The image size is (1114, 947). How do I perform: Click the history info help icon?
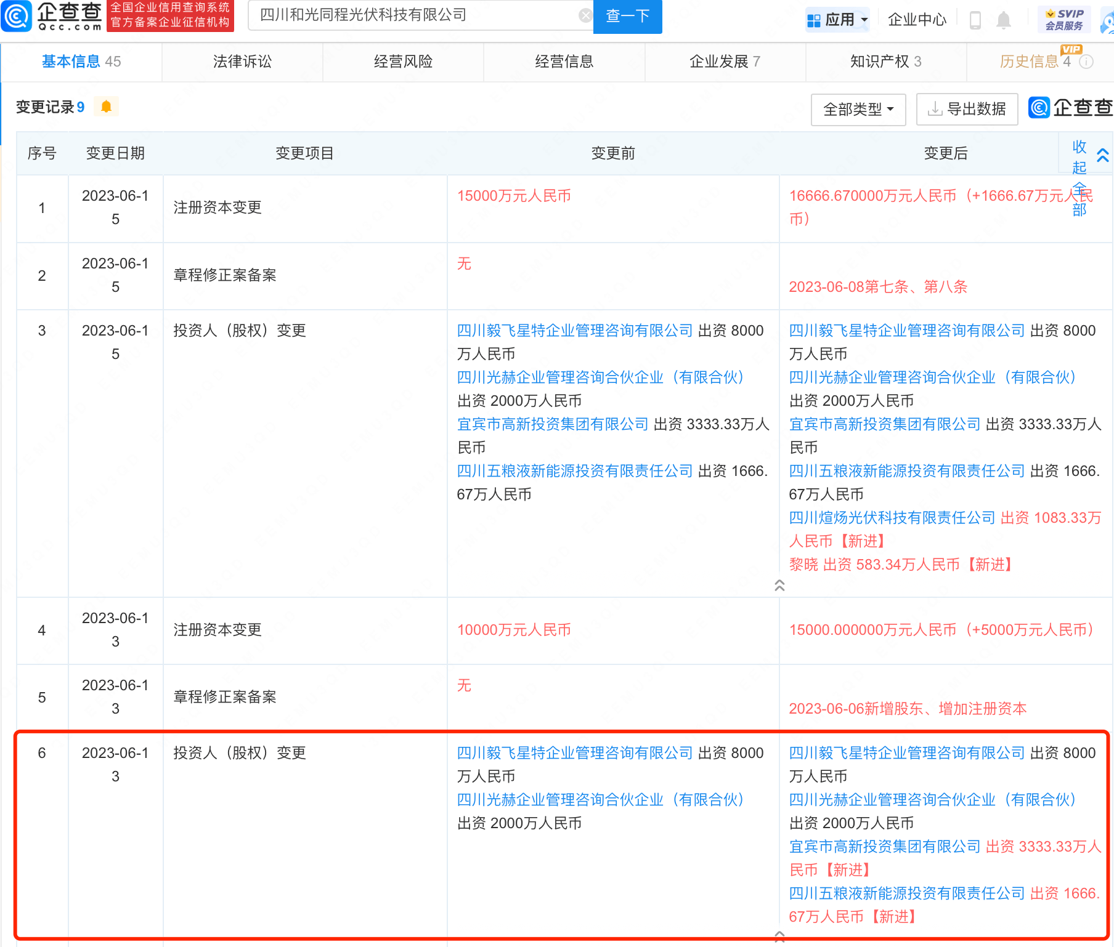(x=1087, y=62)
